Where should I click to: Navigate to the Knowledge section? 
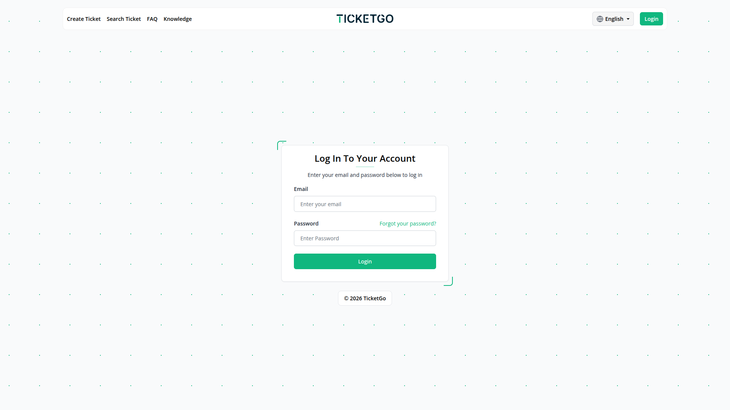tap(178, 19)
